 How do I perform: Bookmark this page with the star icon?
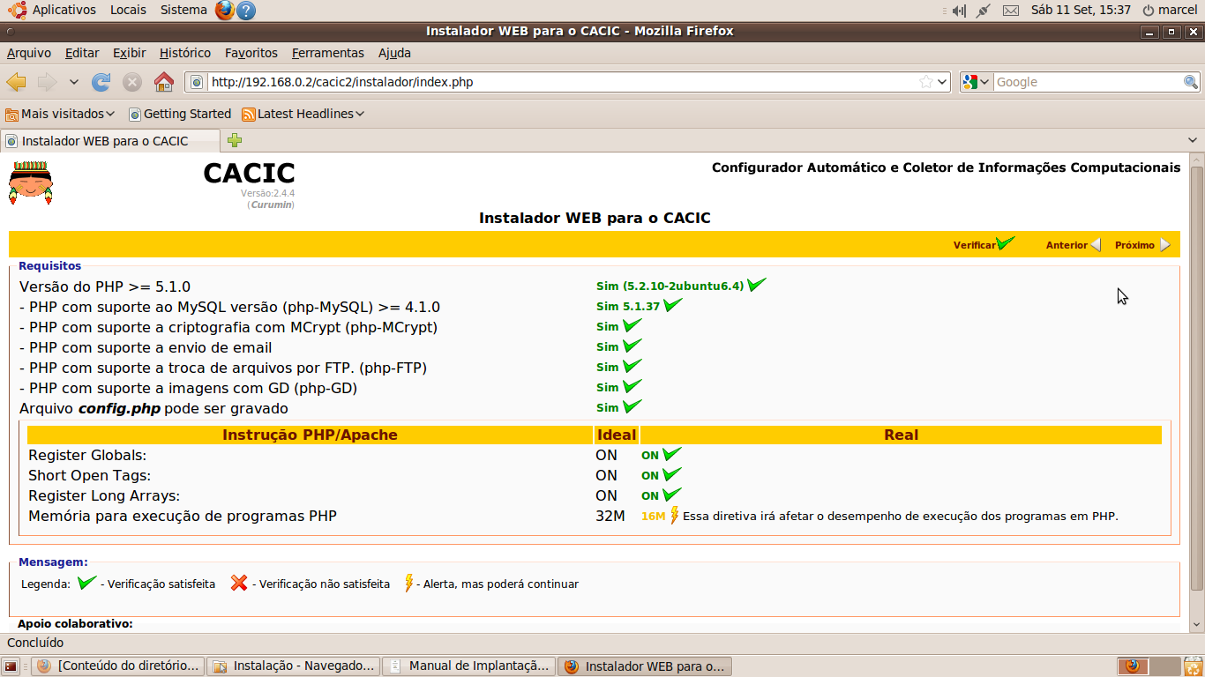tap(926, 82)
